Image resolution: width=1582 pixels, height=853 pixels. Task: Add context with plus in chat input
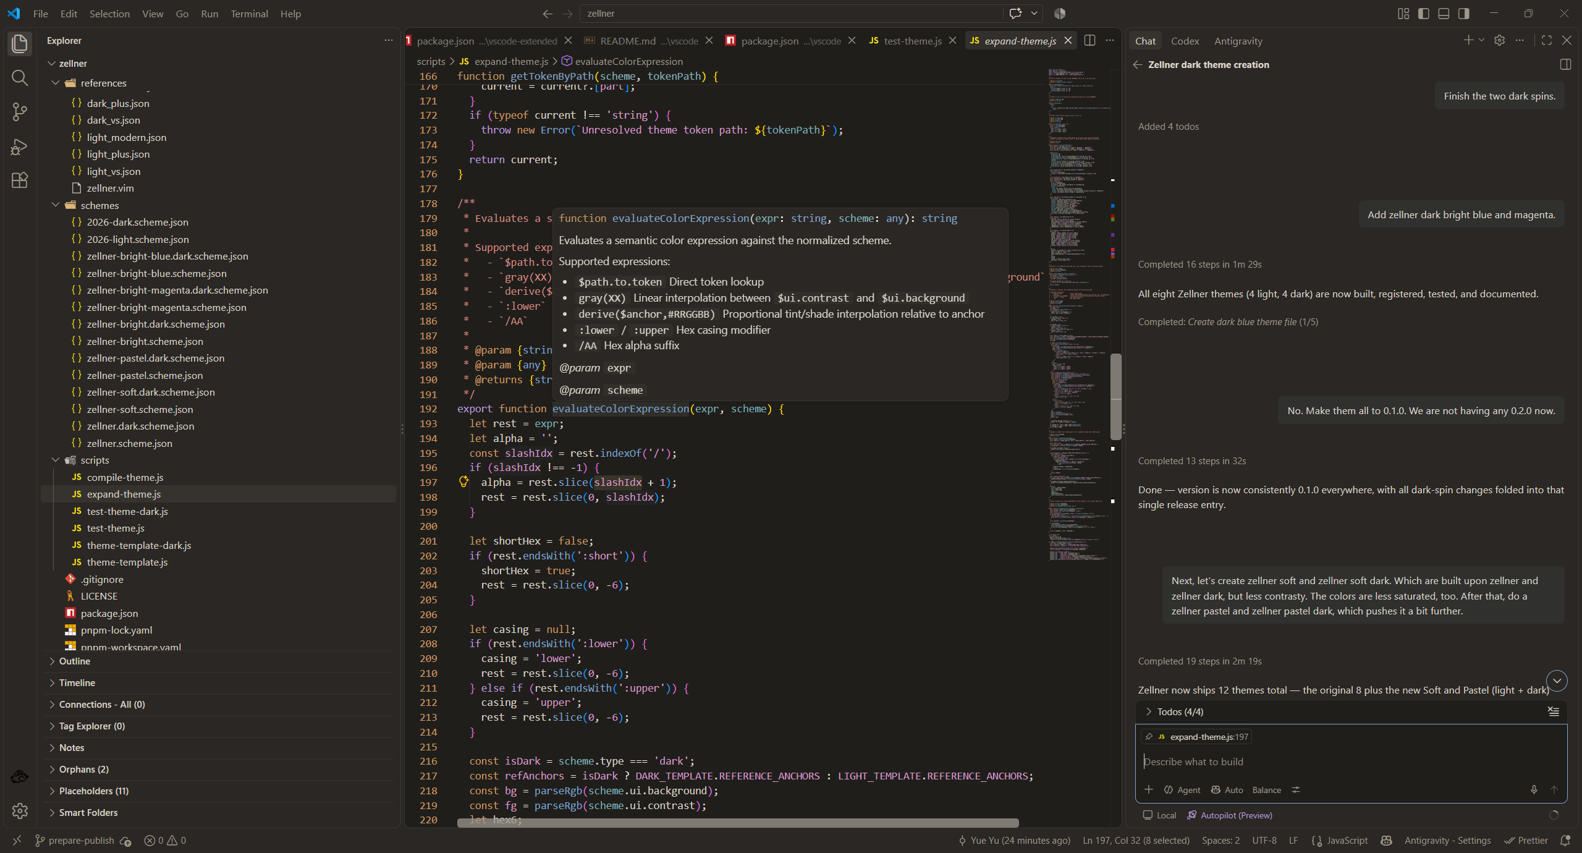tap(1148, 789)
